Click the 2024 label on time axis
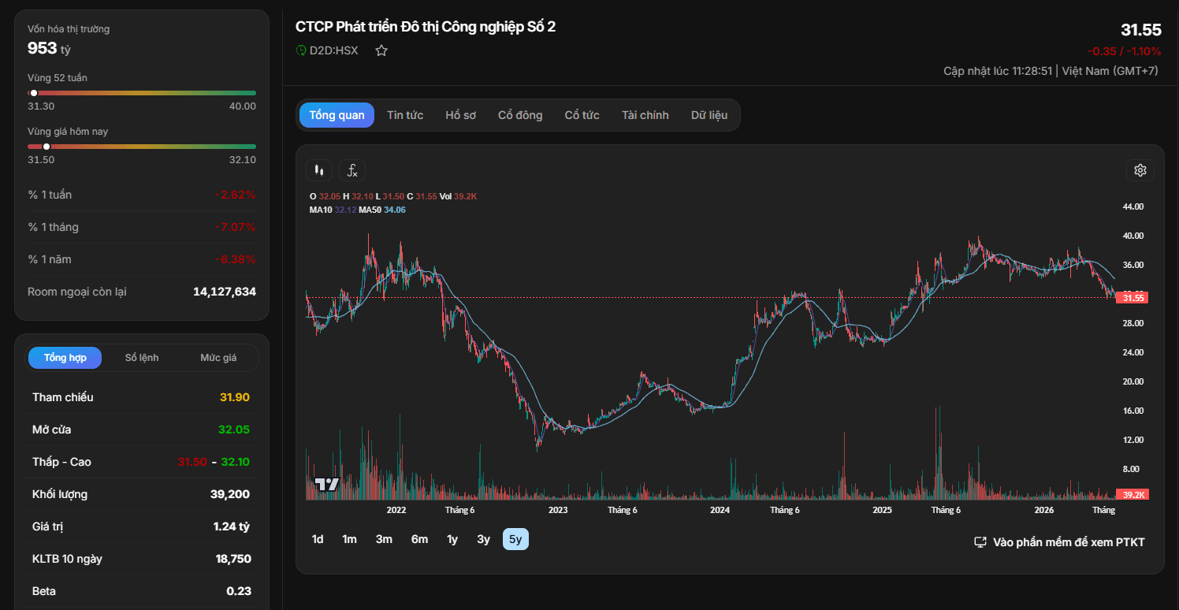This screenshot has width=1179, height=610. (720, 510)
